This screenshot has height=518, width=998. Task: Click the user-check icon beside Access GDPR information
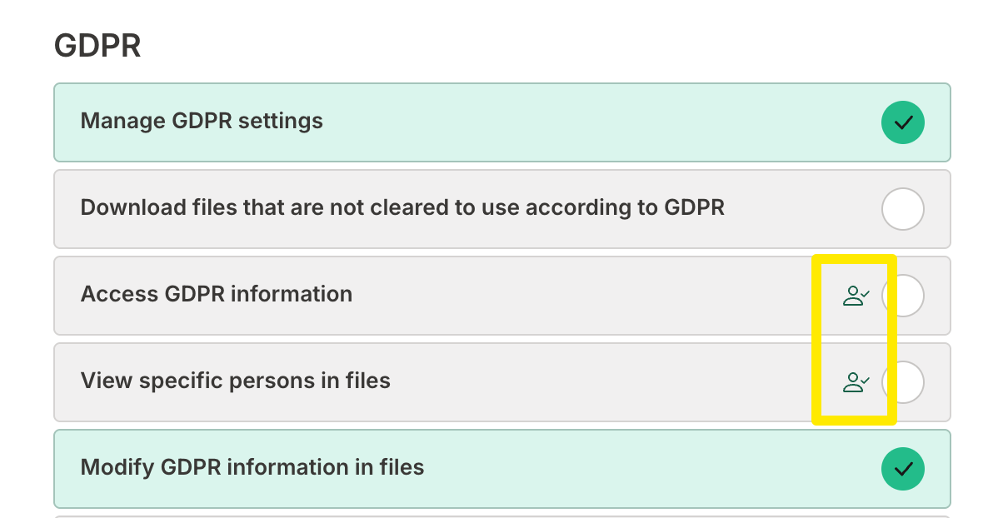pyautogui.click(x=856, y=296)
